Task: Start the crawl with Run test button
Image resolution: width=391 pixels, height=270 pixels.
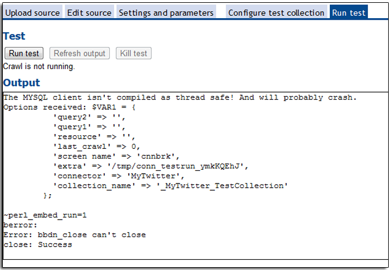Action: (x=24, y=53)
